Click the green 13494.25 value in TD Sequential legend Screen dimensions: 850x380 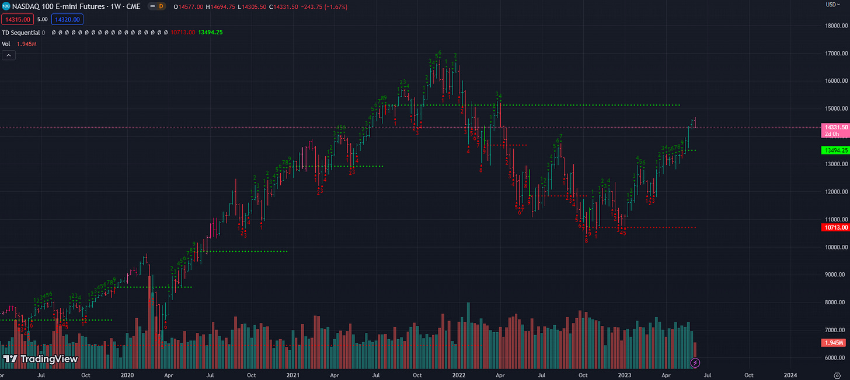pyautogui.click(x=210, y=32)
